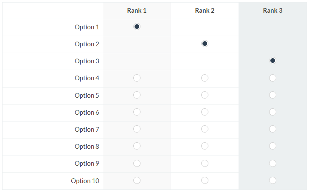Click the Rank 3 column header
This screenshot has width=309, height=192.
point(273,11)
